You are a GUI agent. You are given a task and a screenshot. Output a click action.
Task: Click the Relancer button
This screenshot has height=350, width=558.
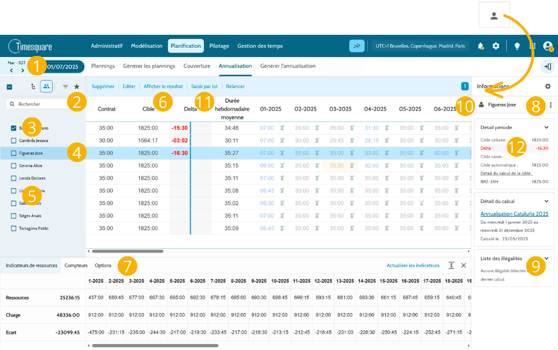(235, 87)
